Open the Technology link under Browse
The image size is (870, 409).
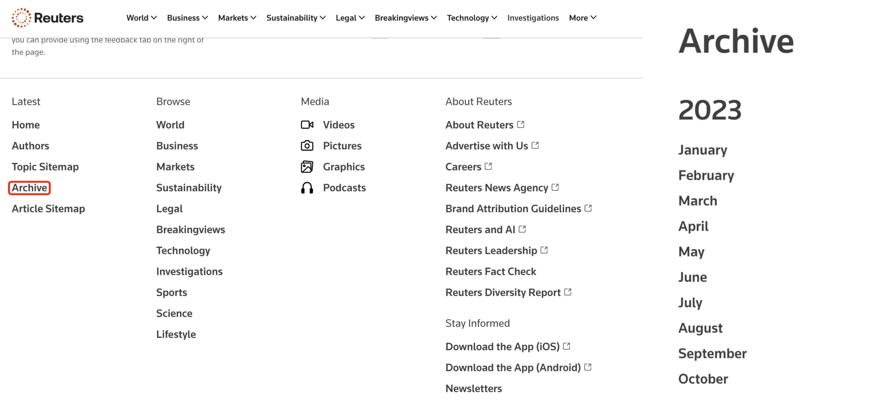183,250
